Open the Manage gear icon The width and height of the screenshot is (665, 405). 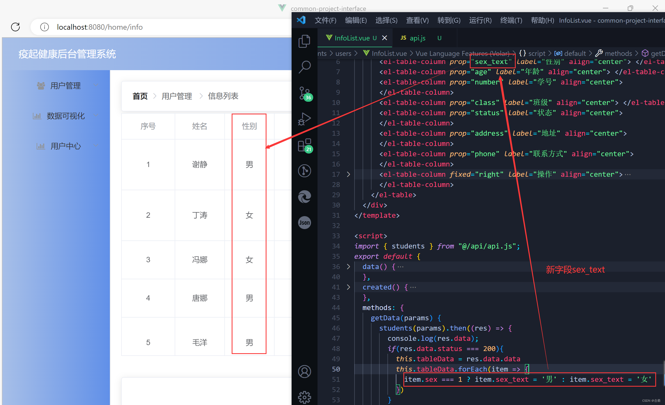(304, 397)
